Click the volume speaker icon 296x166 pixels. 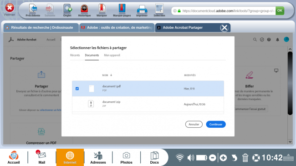coord(191,158)
